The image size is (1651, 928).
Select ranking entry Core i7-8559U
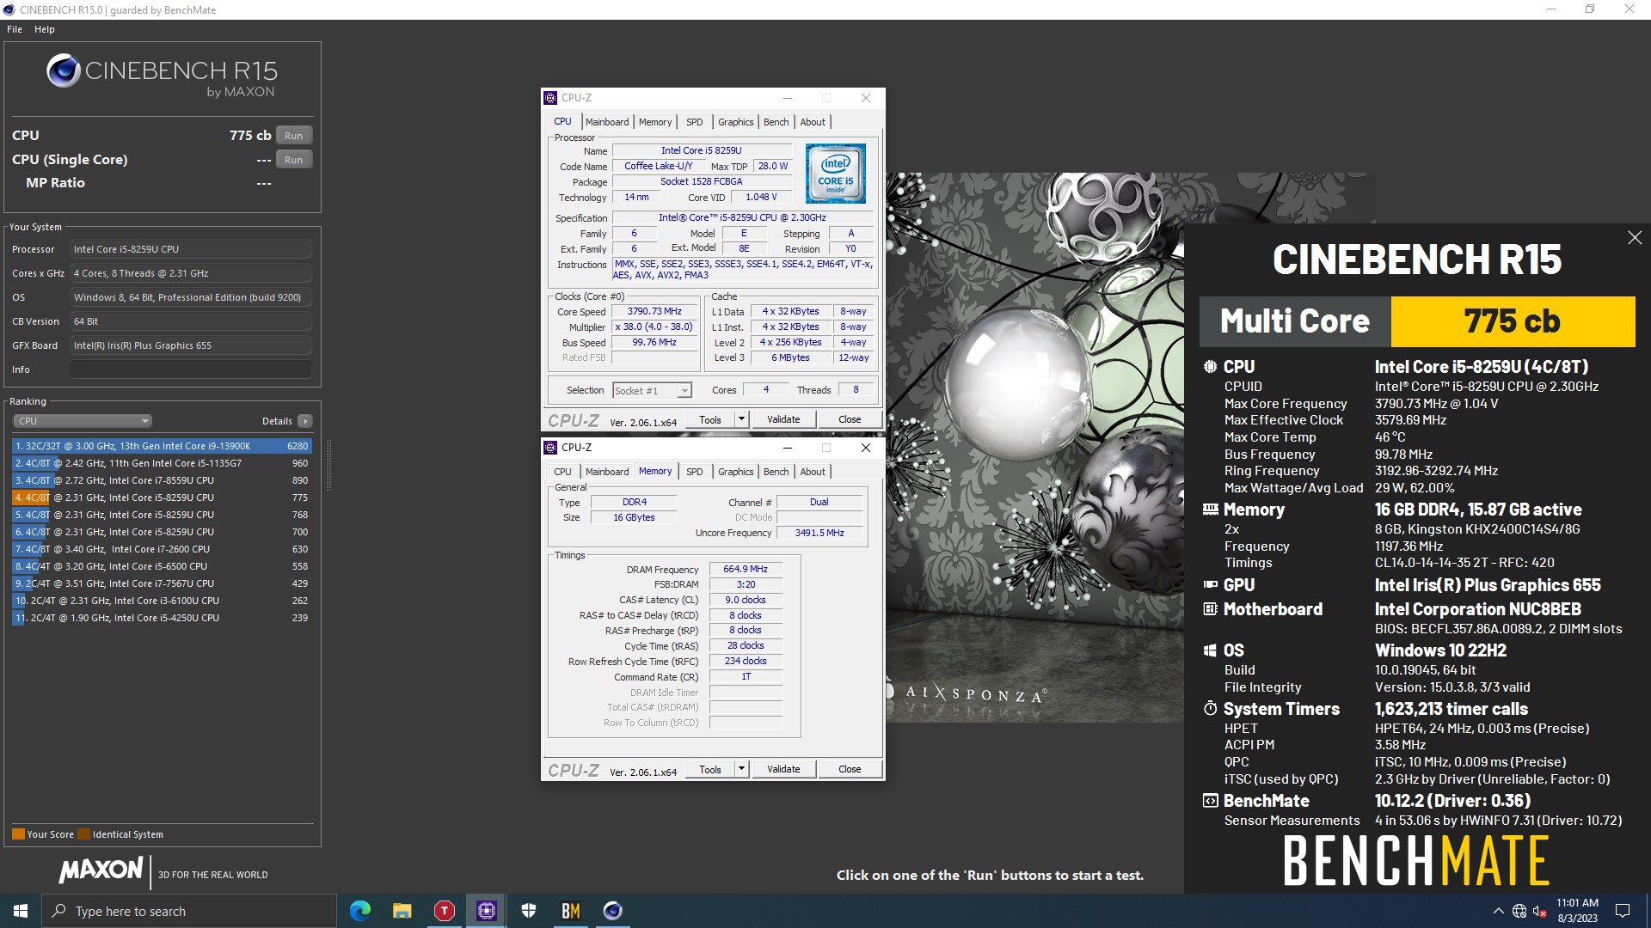tap(161, 480)
